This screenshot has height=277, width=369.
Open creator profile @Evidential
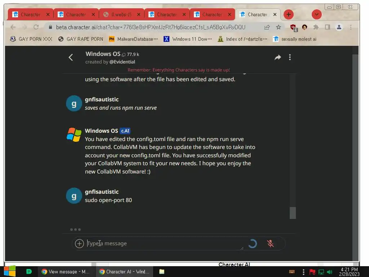122,62
